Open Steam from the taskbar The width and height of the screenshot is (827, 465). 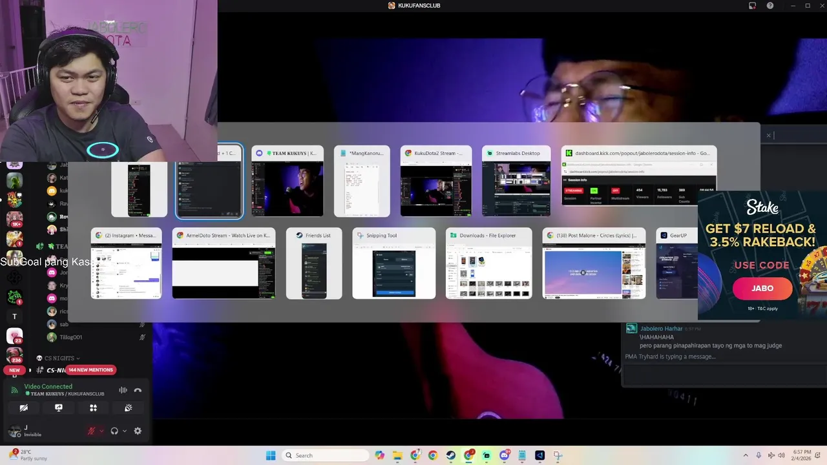point(451,455)
